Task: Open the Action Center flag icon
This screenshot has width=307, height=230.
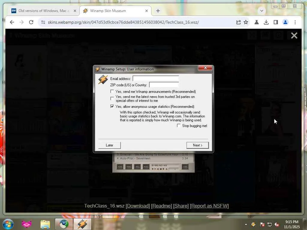Action: point(262,224)
